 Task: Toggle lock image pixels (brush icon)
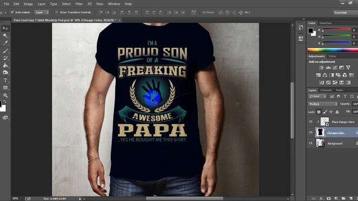pos(325,112)
